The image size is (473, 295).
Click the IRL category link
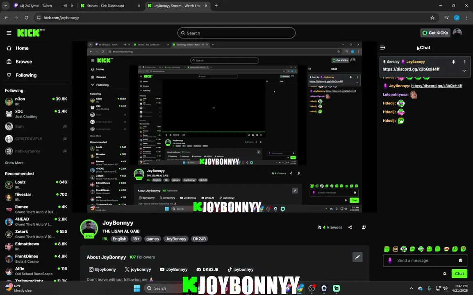click(105, 238)
